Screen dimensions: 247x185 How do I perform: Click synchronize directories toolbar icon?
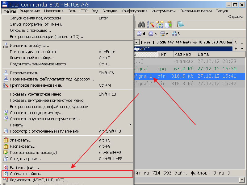pyautogui.click(x=160, y=25)
